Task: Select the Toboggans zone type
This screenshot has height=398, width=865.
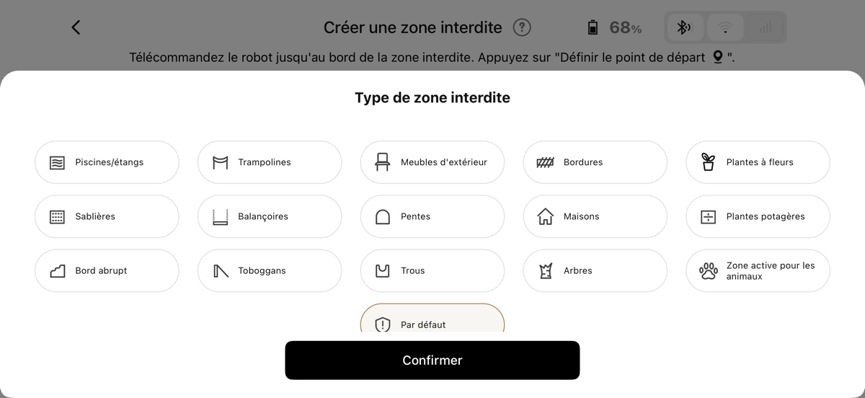Action: [x=270, y=270]
